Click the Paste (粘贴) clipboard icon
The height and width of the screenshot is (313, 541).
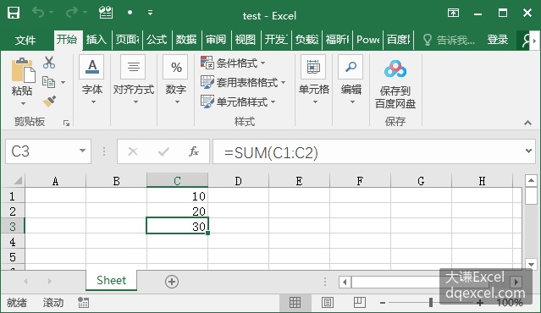(x=23, y=70)
